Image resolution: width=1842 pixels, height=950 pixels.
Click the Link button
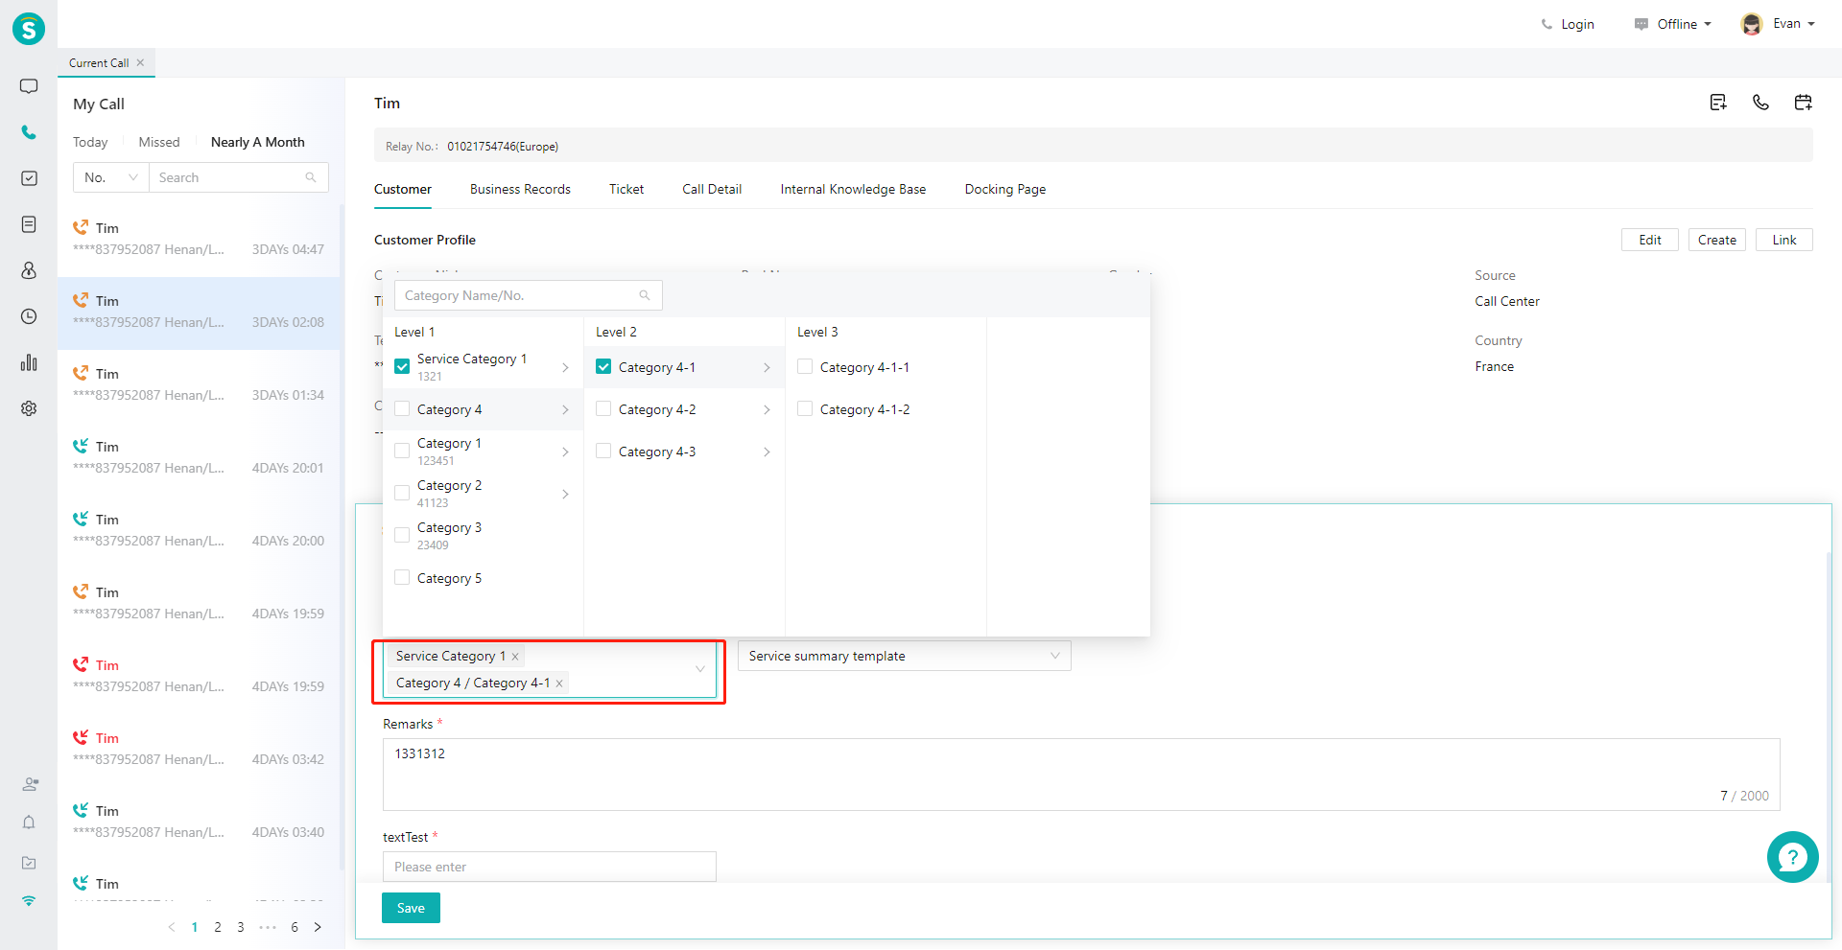click(1784, 240)
